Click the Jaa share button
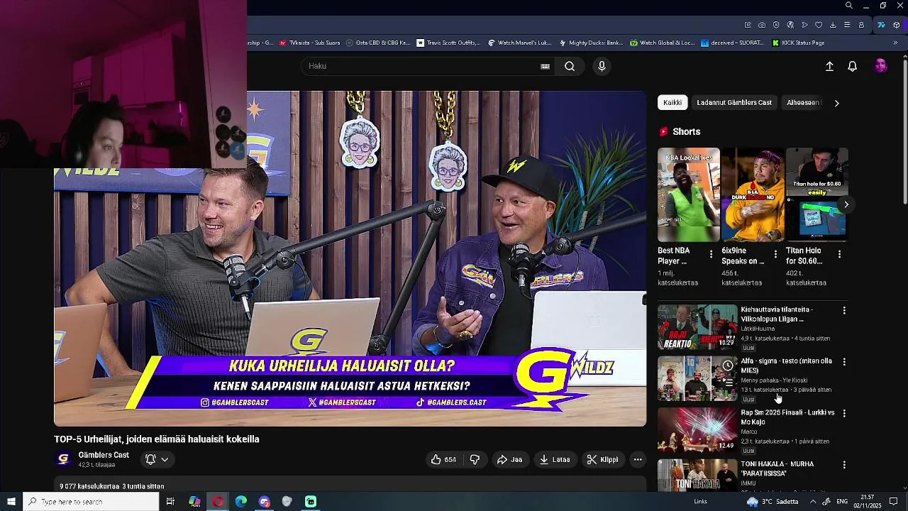 (x=510, y=459)
